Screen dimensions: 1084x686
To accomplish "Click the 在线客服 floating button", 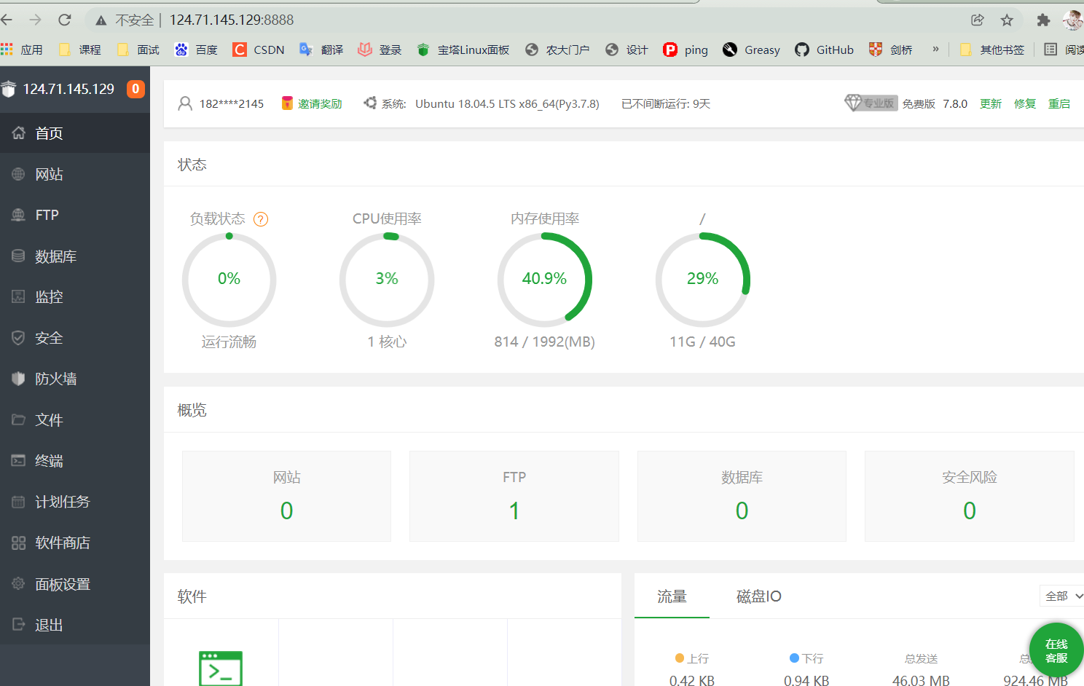I will pyautogui.click(x=1056, y=650).
